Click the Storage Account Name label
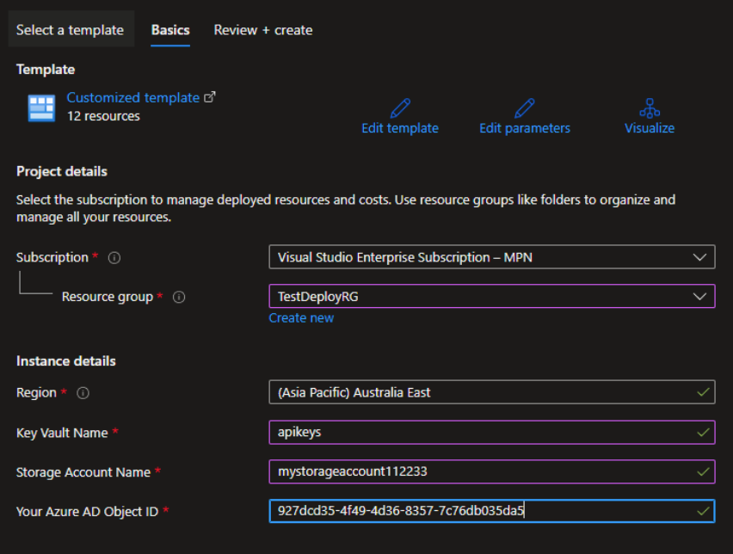733x554 pixels. click(x=83, y=472)
